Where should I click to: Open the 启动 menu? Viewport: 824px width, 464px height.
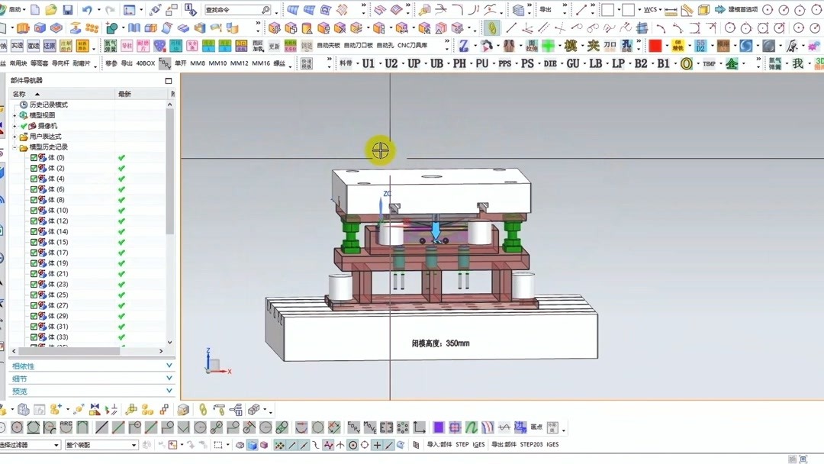click(x=15, y=8)
